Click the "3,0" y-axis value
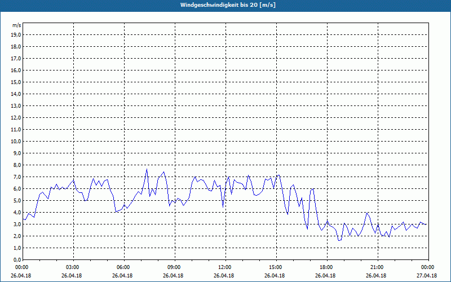 coord(17,224)
